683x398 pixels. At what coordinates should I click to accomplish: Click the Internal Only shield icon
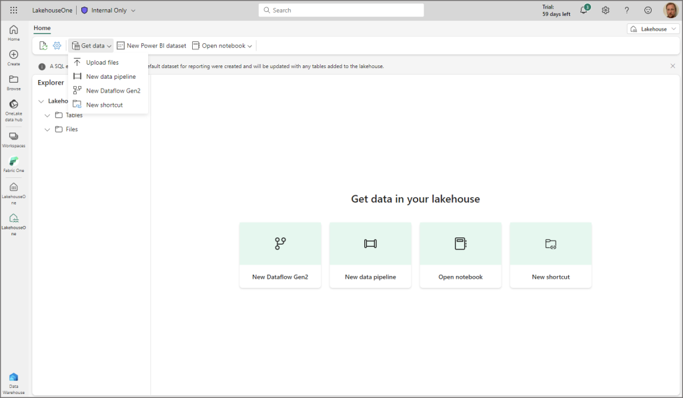coord(85,10)
